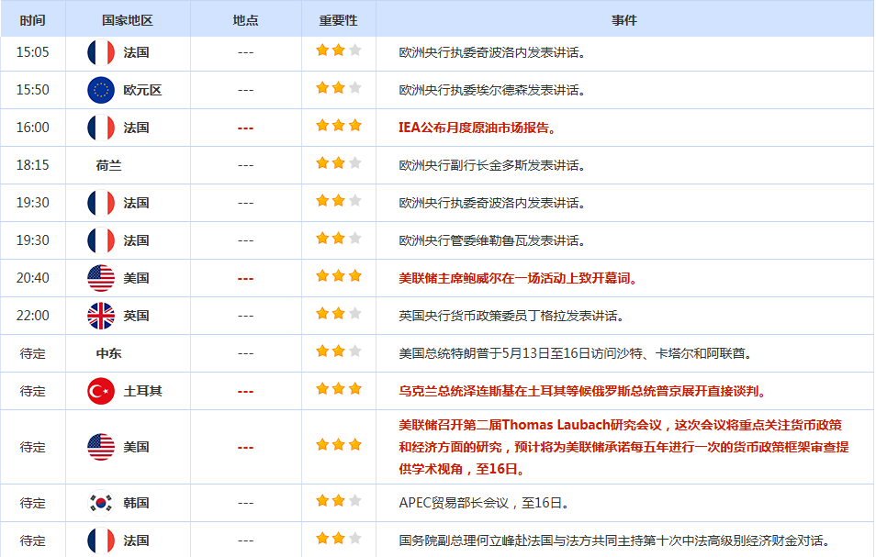The height and width of the screenshot is (557, 876).
Task: Open the 乌克兰总统泽连斯基 Turkey talks event
Action: (582, 391)
